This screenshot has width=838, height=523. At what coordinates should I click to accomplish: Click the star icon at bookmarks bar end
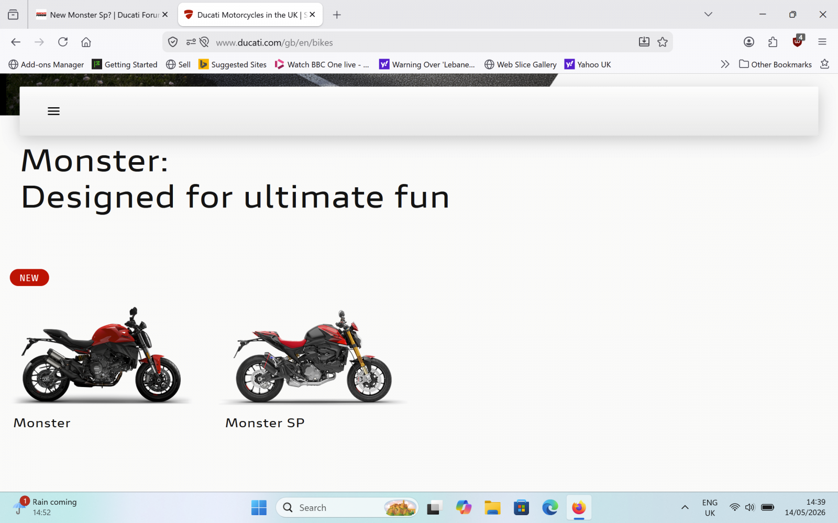pos(824,64)
